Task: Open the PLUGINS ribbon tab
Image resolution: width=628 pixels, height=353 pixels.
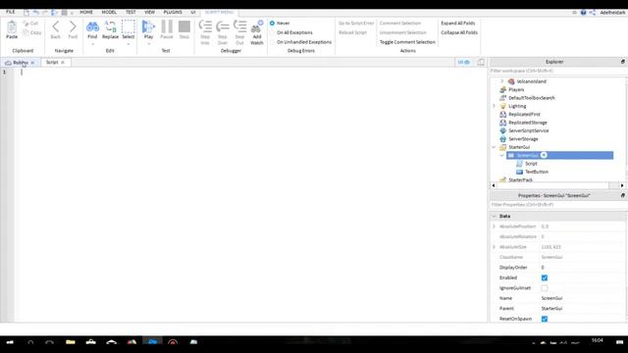Action: click(173, 12)
